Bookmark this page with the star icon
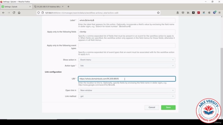The height and width of the screenshot is (125, 223). coord(158,13)
